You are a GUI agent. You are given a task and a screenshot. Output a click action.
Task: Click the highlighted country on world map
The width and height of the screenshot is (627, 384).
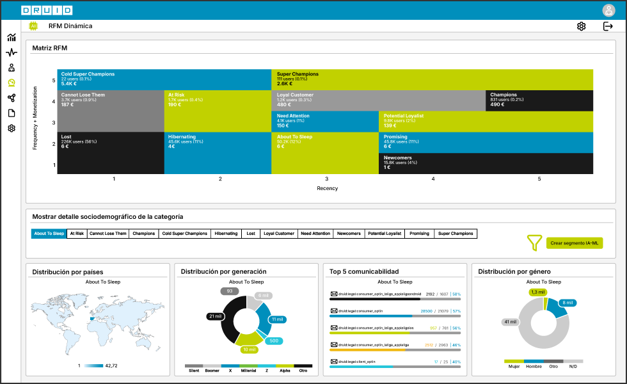click(92, 319)
